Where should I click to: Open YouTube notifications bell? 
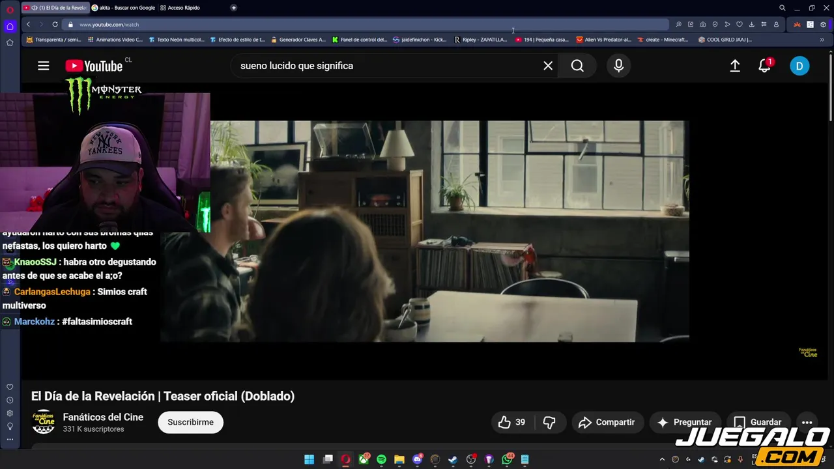(765, 66)
